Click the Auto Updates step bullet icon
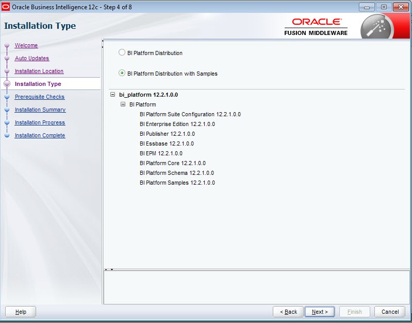 click(x=7, y=58)
